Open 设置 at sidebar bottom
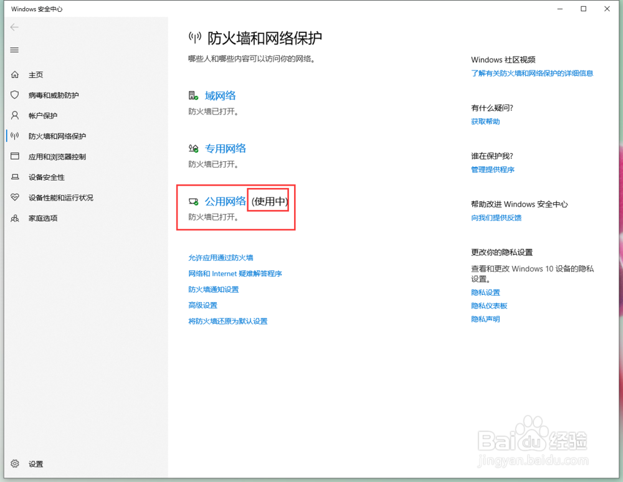This screenshot has height=482, width=623. (x=36, y=464)
